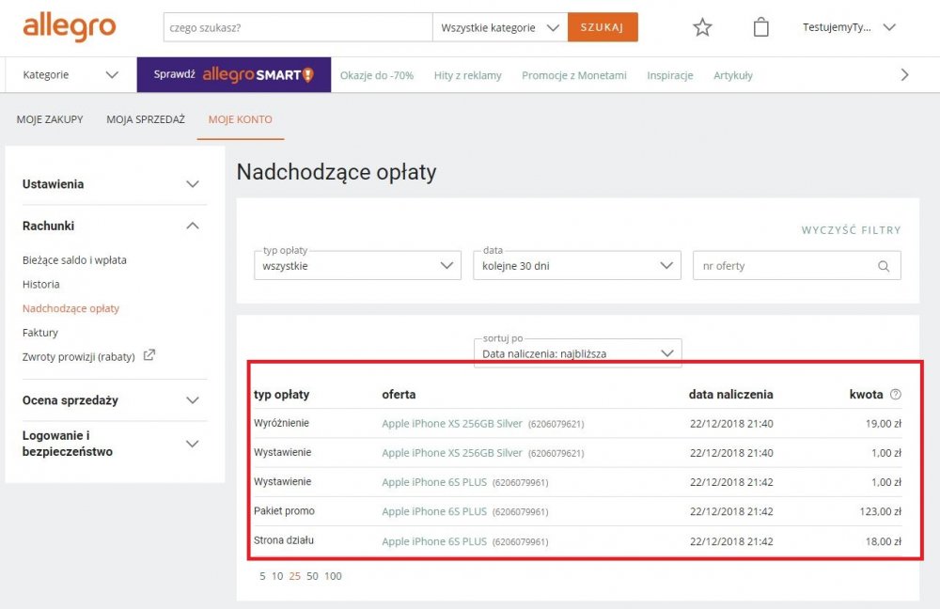Show more navigation with right arrow
940x609 pixels.
click(904, 75)
